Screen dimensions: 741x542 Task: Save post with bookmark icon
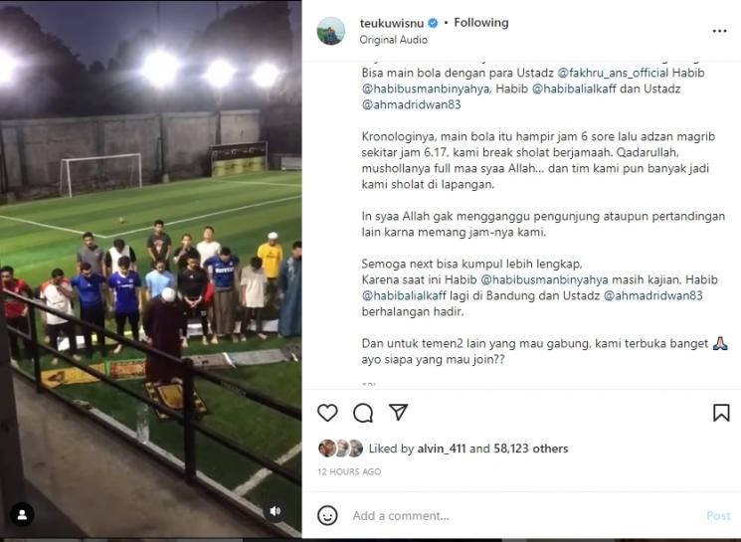pos(721,413)
